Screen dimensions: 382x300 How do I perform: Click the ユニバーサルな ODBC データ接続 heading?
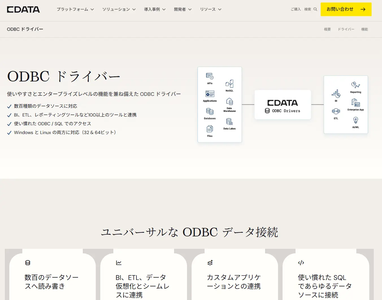click(x=190, y=232)
